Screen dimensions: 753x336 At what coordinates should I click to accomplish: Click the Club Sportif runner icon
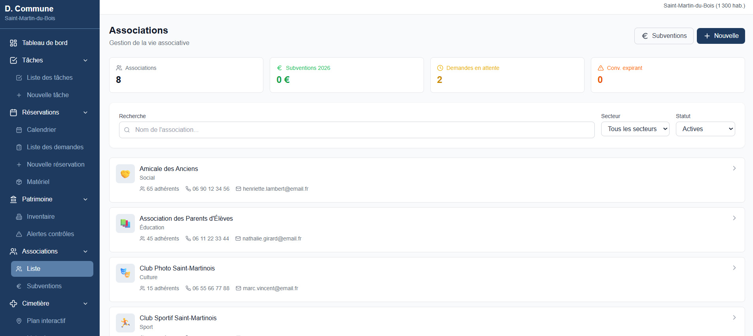click(x=125, y=323)
